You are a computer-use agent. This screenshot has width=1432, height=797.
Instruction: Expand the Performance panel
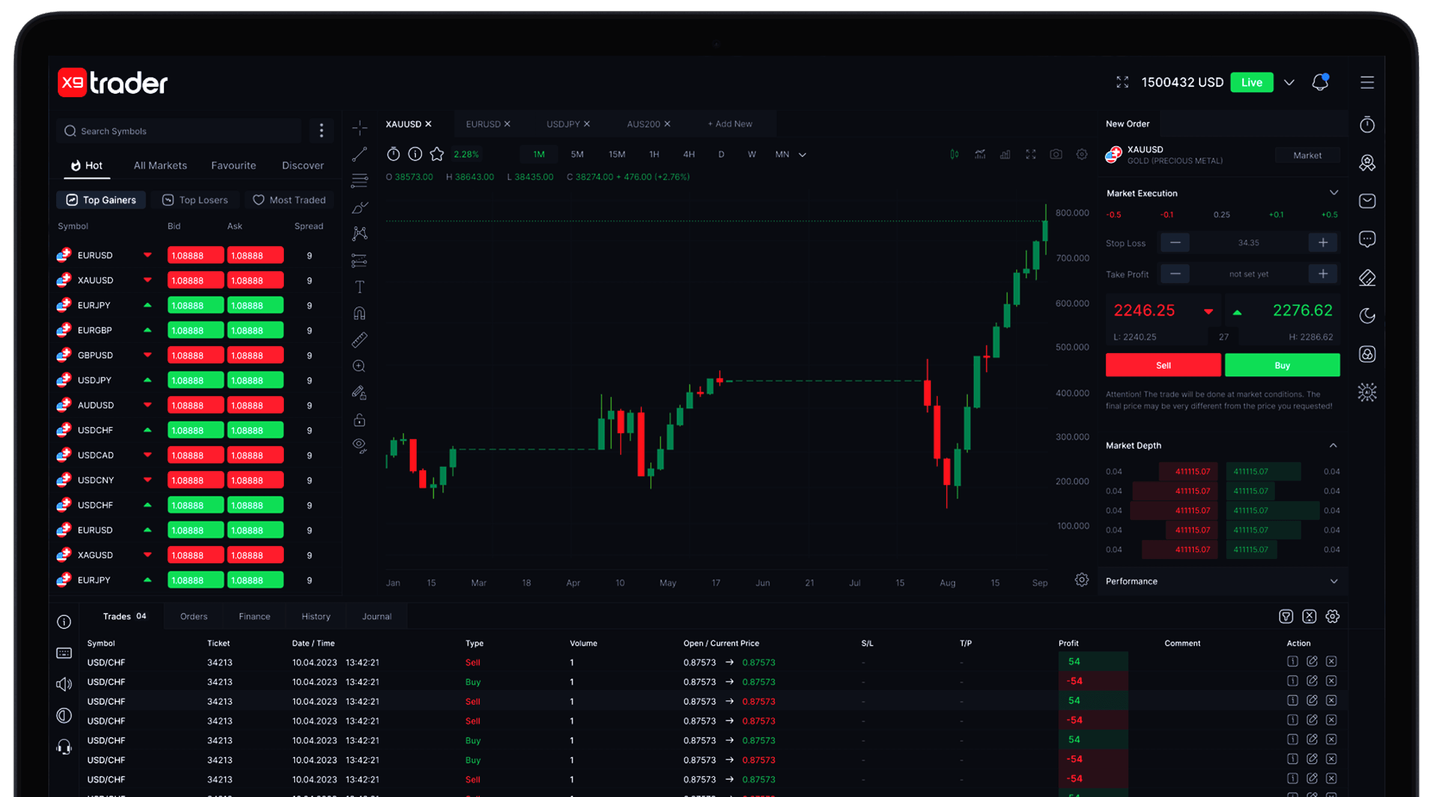click(1334, 581)
